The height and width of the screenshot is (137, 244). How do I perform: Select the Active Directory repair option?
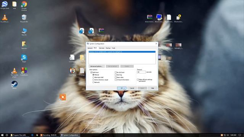(x=93, y=80)
